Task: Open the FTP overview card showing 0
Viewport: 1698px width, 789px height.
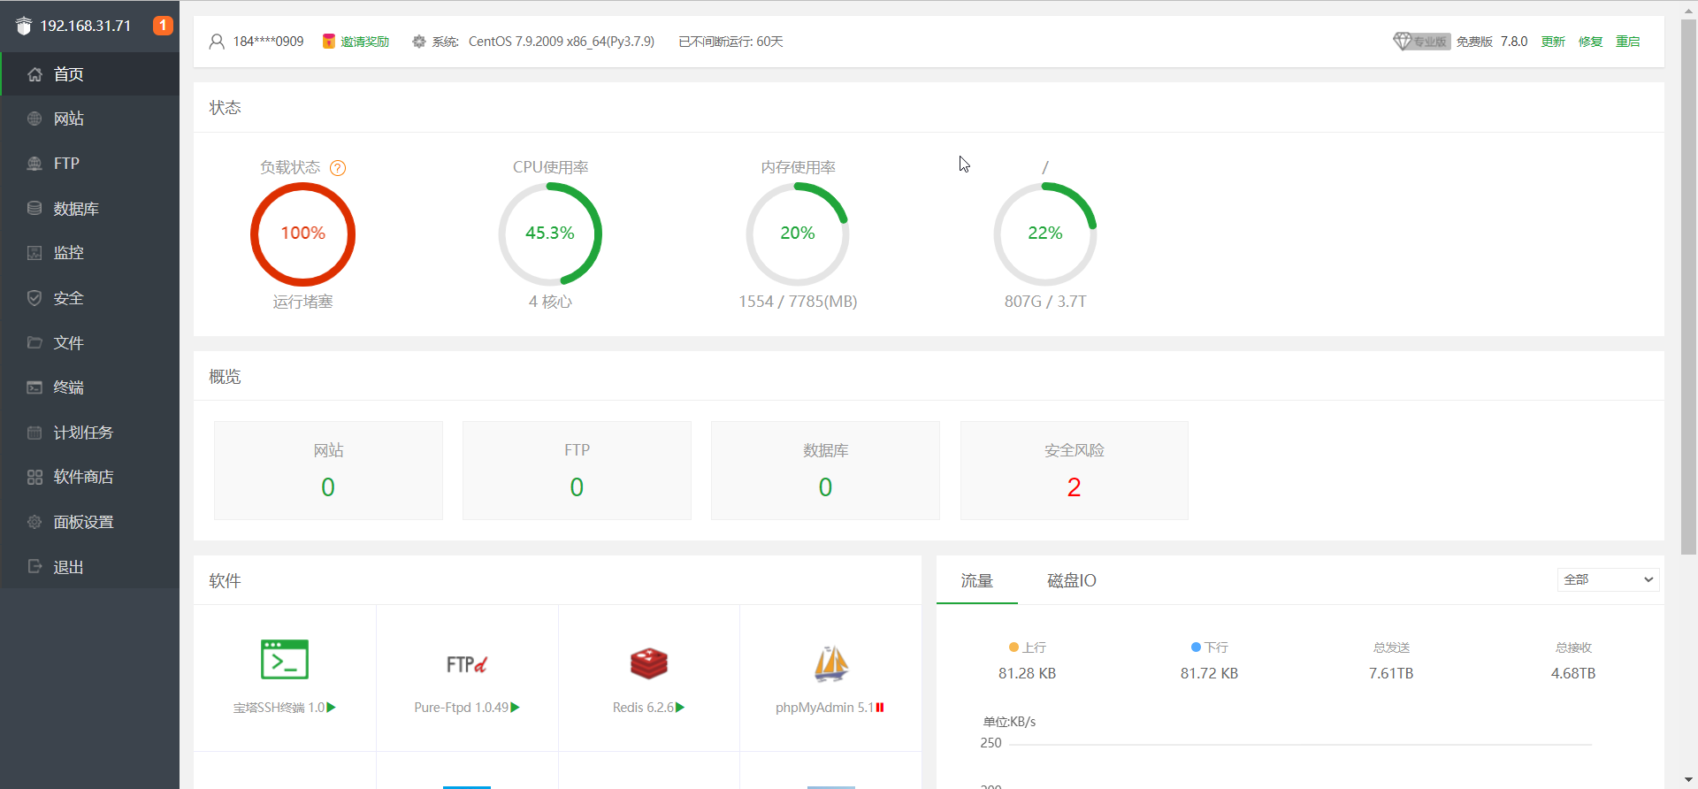Action: (x=577, y=471)
